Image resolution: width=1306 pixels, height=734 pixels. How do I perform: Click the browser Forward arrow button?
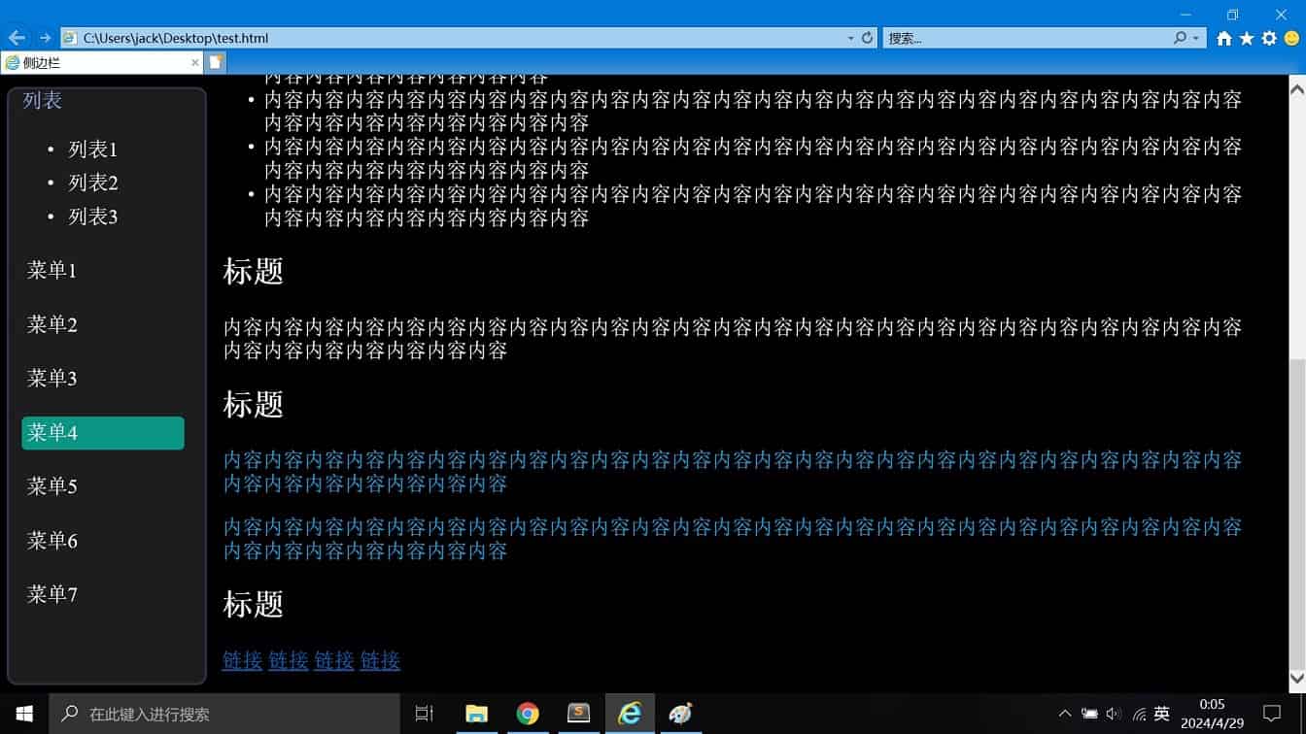[x=45, y=38]
